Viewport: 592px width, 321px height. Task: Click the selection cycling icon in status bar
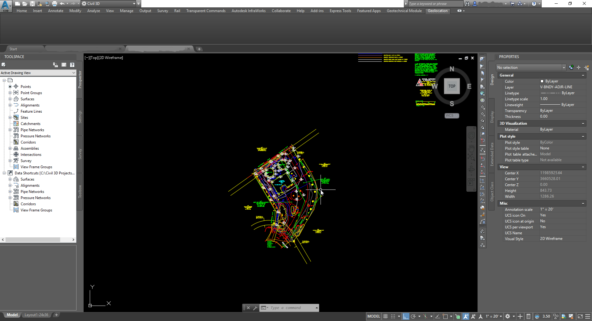pyautogui.click(x=458, y=316)
